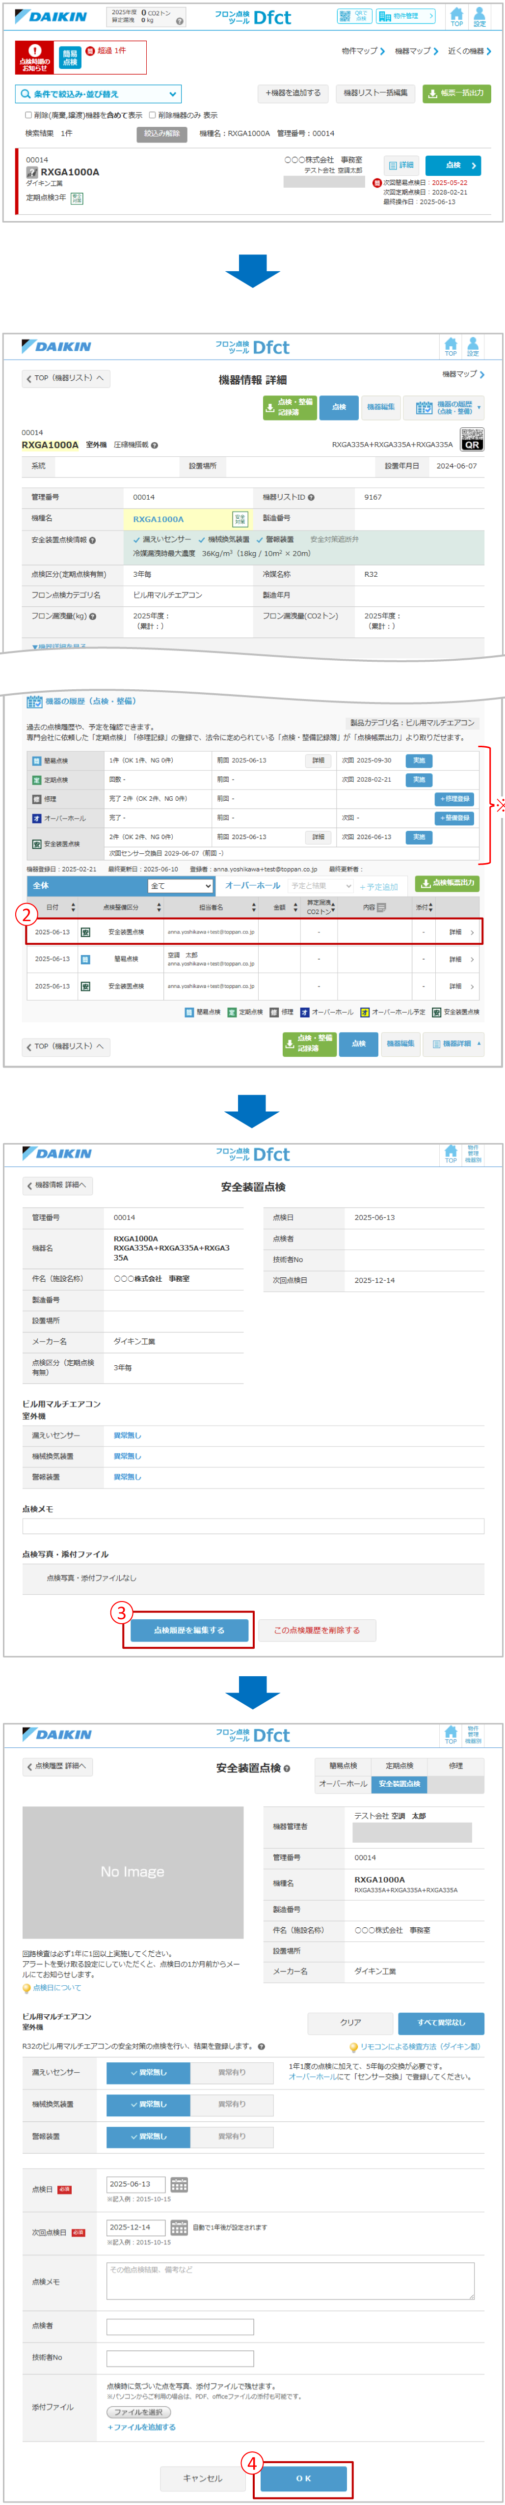Expand 条件で絞込み・並び替え filter dropdown
Screen dimensions: 505x2505
coord(99,94)
